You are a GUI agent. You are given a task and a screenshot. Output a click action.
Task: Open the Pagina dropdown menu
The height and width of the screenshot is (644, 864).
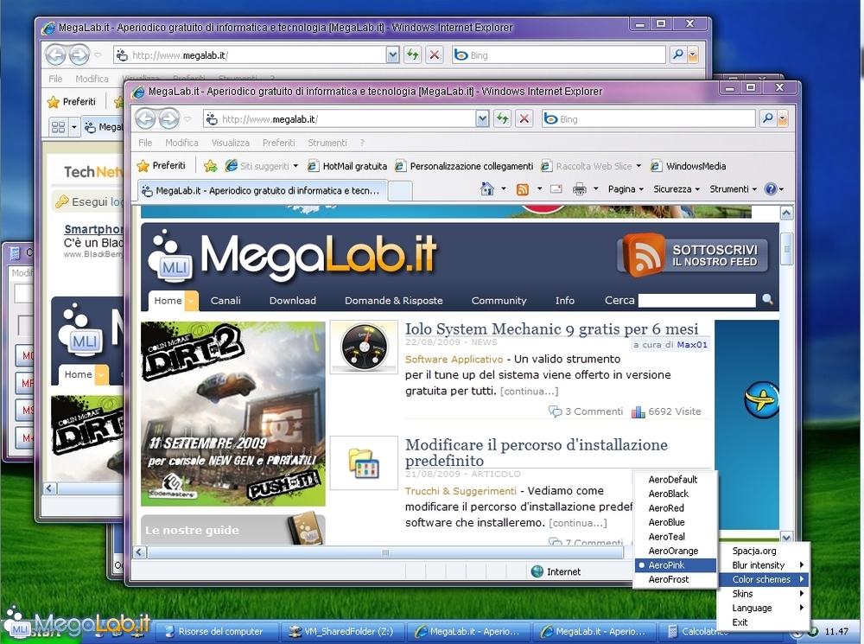[626, 189]
